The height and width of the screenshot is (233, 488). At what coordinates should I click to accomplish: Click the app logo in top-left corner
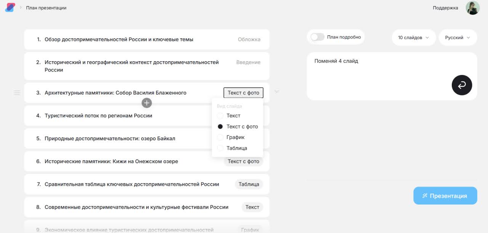[10, 8]
